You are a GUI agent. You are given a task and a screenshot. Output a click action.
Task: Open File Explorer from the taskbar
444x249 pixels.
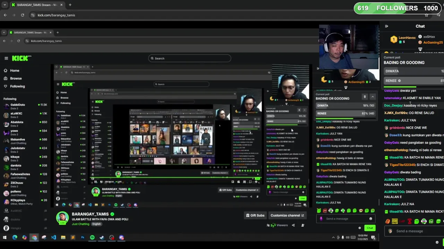tap(63, 238)
